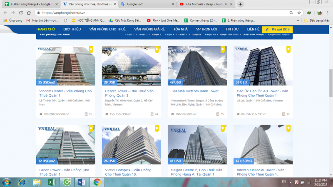
Task: Click the Saigon Centre 2 building photo
Action: (x=197, y=145)
